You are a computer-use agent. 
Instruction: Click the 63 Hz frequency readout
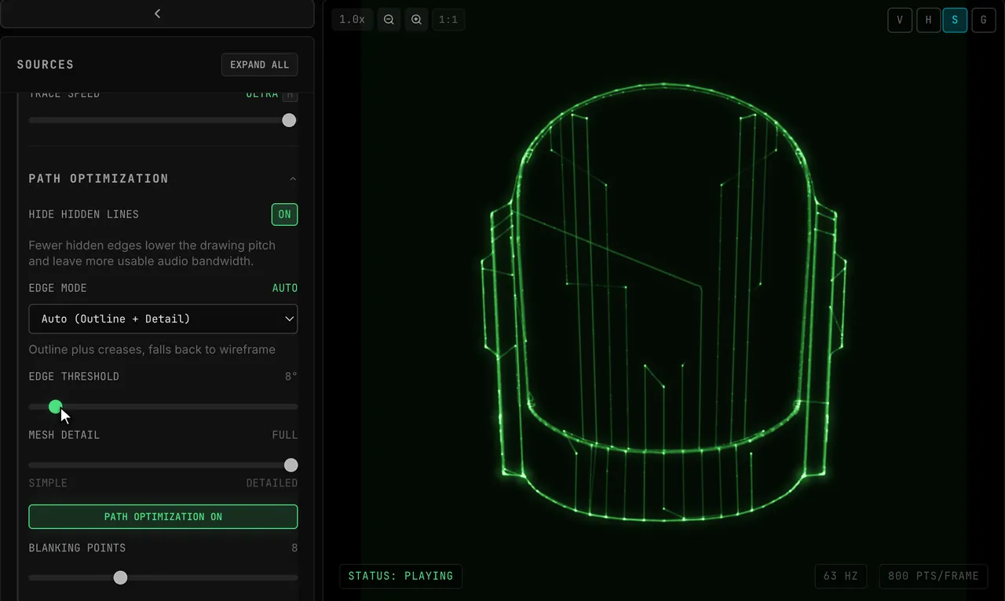(840, 576)
